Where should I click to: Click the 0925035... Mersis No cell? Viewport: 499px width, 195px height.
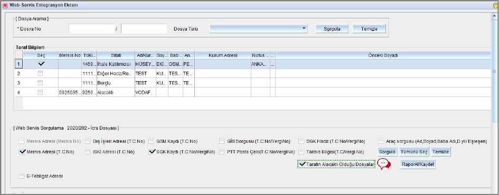click(70, 92)
